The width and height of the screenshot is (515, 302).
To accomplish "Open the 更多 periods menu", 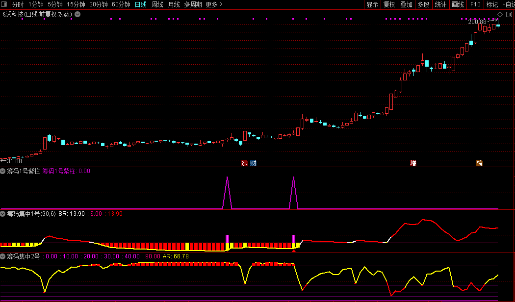I will click(x=214, y=5).
